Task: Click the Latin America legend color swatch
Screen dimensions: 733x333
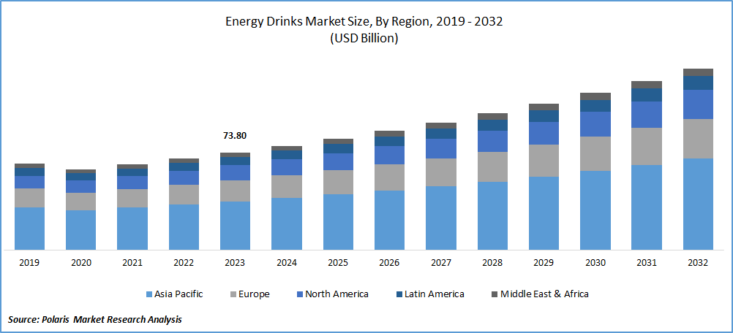Action: (399, 294)
